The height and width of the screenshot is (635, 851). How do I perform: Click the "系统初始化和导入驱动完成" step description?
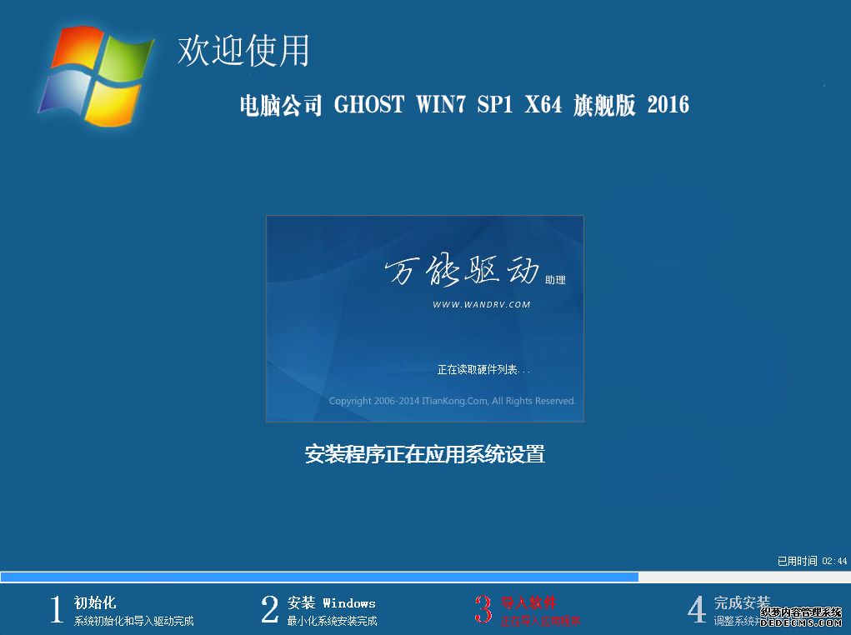coord(133,621)
